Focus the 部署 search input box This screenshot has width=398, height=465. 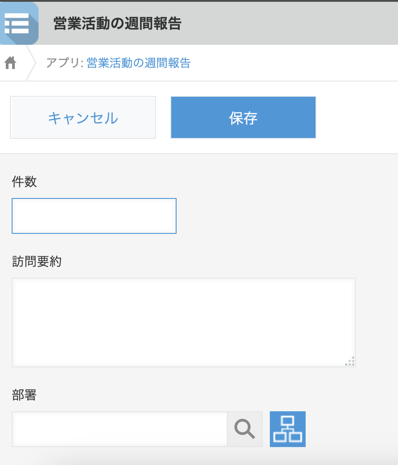click(120, 429)
